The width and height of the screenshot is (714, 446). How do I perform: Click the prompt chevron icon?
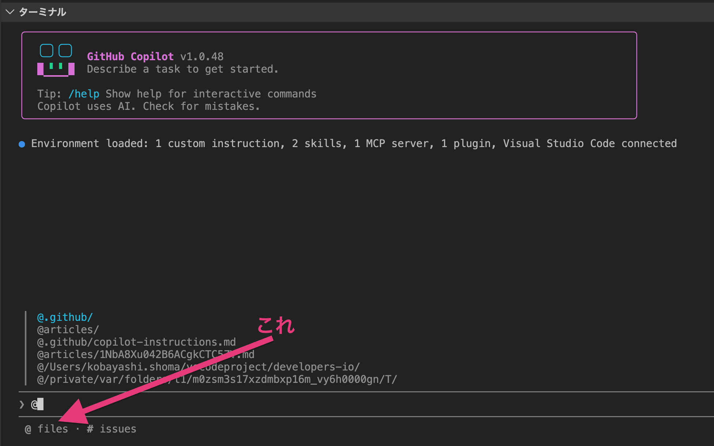(22, 404)
